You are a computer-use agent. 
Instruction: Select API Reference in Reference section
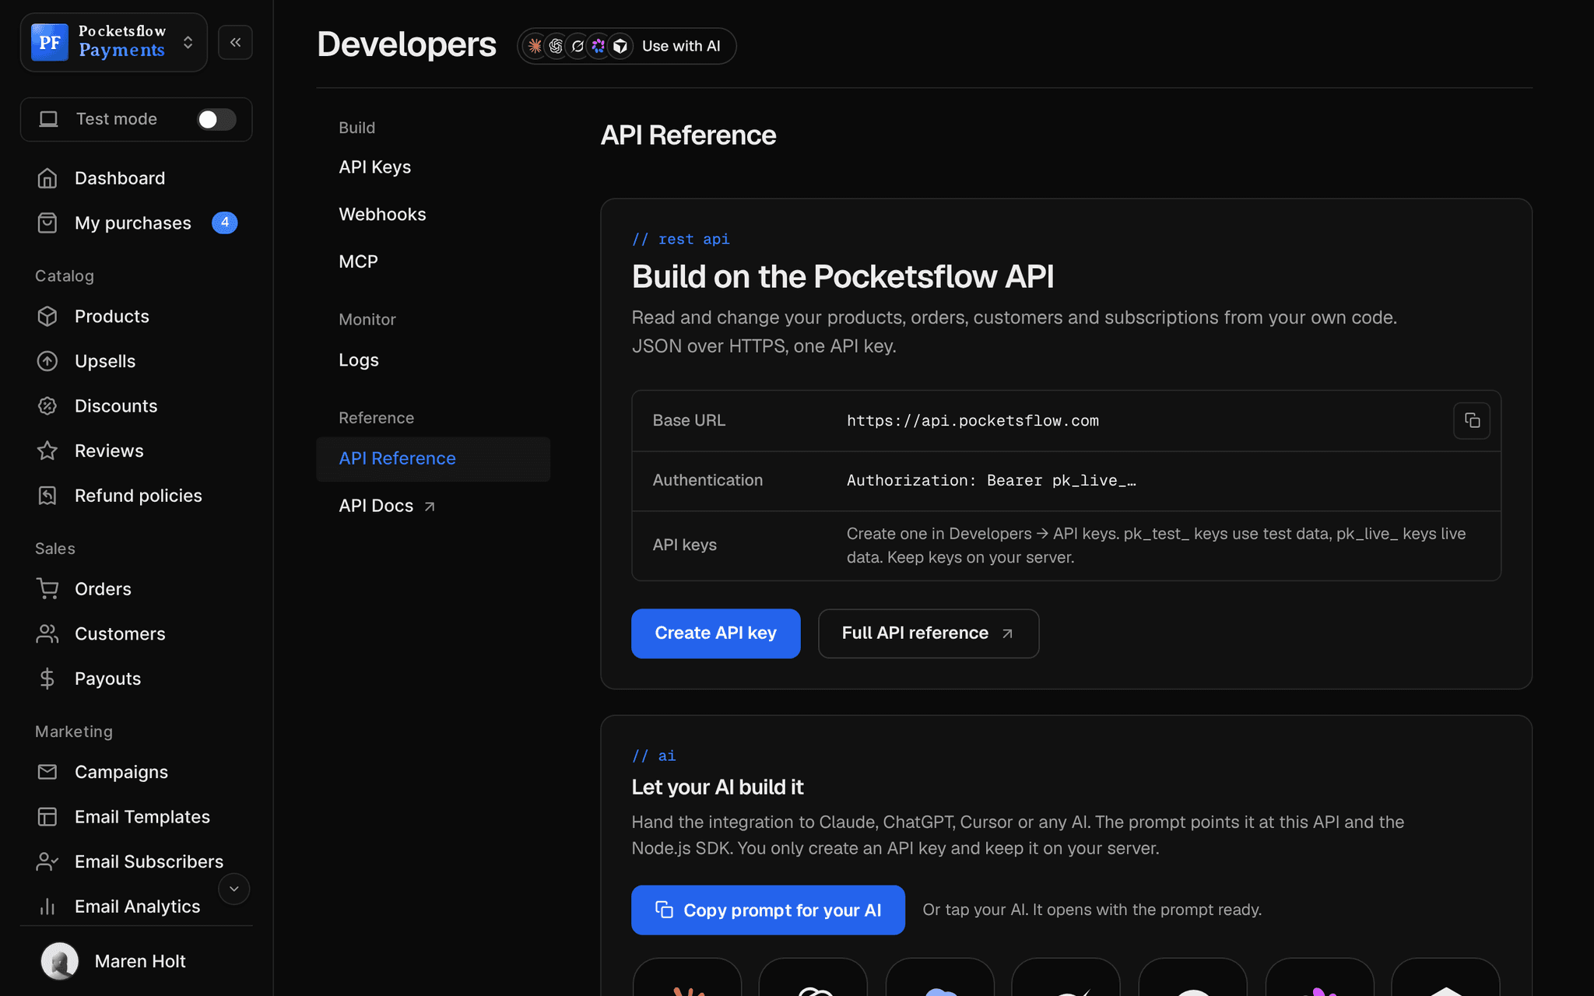click(x=433, y=459)
